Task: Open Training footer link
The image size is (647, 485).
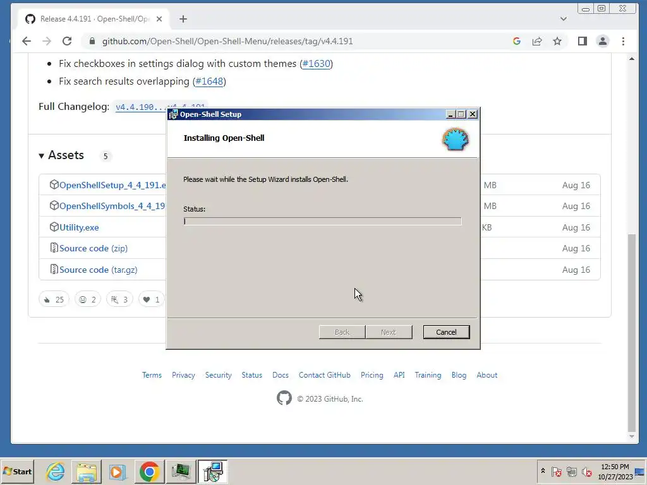Action: 428,375
